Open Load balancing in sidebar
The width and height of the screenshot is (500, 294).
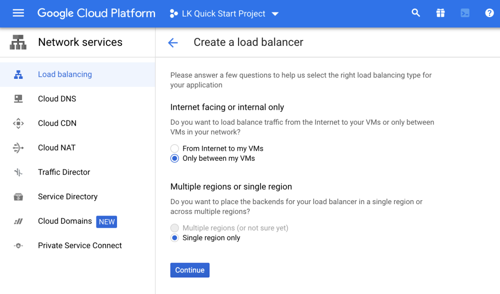[65, 74]
